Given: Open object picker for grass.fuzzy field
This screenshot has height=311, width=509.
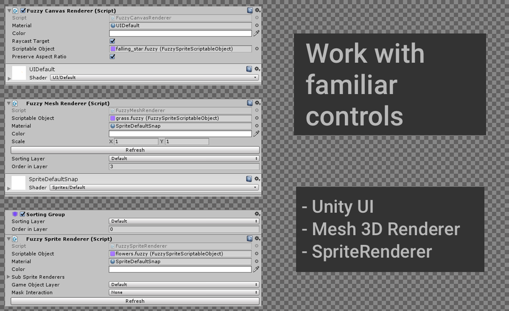Looking at the screenshot, I should pyautogui.click(x=257, y=118).
